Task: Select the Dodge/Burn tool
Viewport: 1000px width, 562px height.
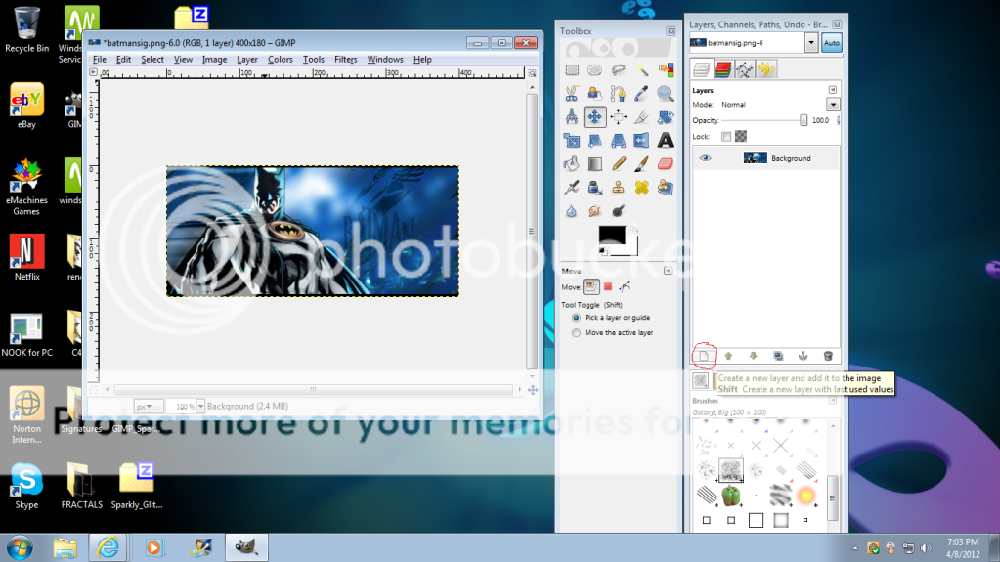Action: pos(618,211)
